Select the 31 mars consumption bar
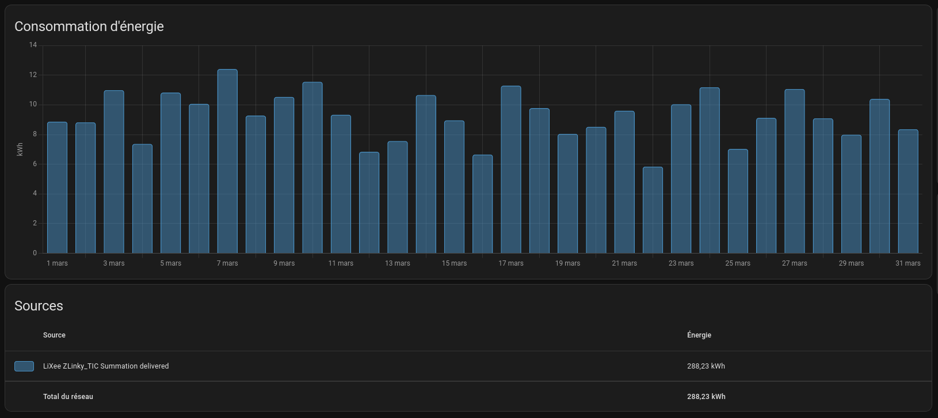This screenshot has width=938, height=418. (908, 191)
